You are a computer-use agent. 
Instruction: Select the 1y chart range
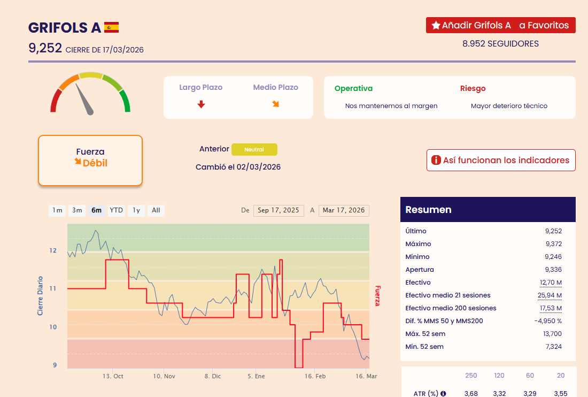[x=136, y=210]
